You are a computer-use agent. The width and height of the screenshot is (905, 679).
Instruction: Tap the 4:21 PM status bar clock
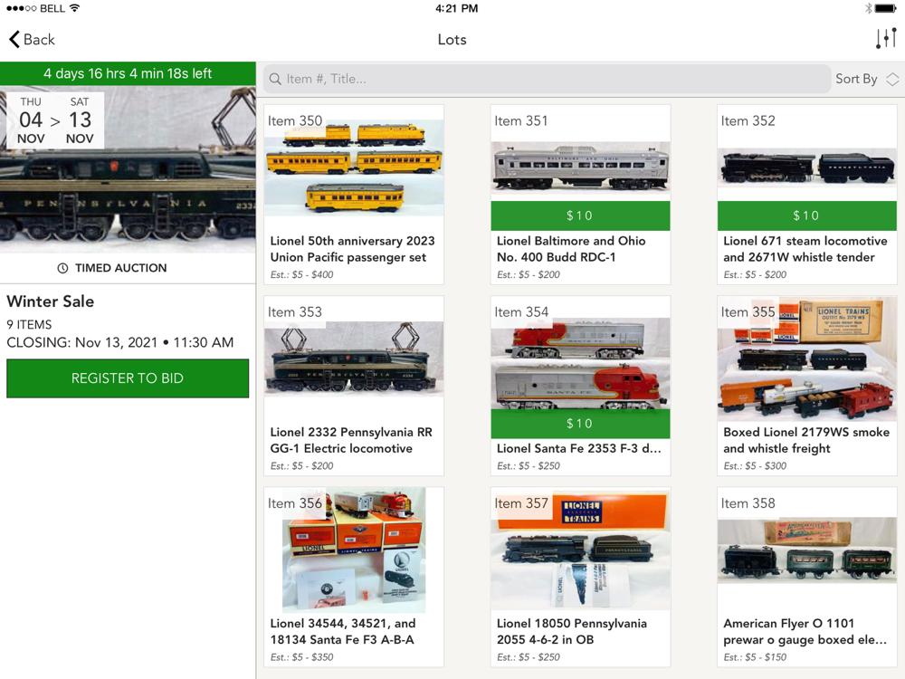click(x=456, y=8)
